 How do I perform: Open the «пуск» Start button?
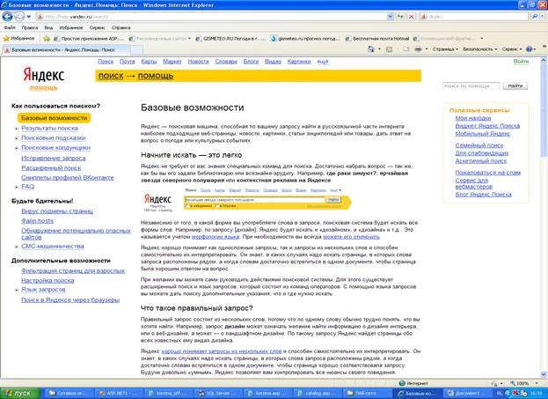click(x=20, y=394)
